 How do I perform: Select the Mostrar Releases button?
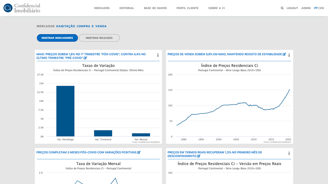coord(99,38)
